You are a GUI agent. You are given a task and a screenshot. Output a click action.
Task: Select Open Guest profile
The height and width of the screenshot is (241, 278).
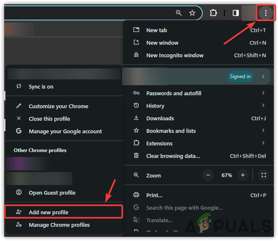(64, 193)
